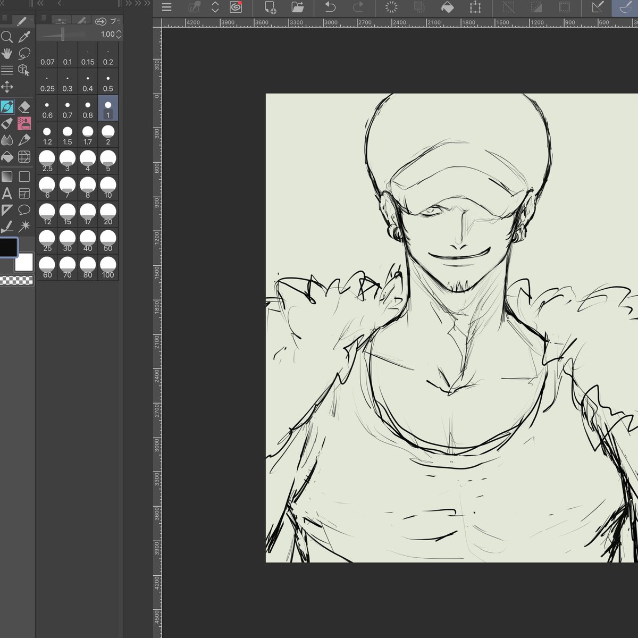Viewport: 638px width, 638px height.
Task: Choose brush size 0.07
Action: (47, 55)
